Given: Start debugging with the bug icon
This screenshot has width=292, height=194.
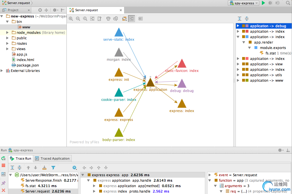Looking at the screenshot, I should coord(271,3).
